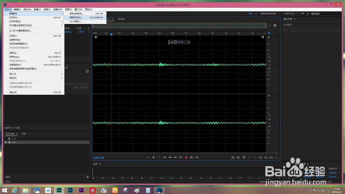Switch to 编辑音频到视频 workspace
This screenshot has height=194, width=345.
[x=268, y=14]
